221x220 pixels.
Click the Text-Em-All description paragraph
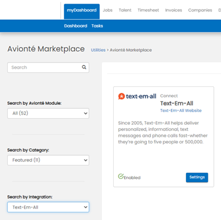[x=163, y=133]
